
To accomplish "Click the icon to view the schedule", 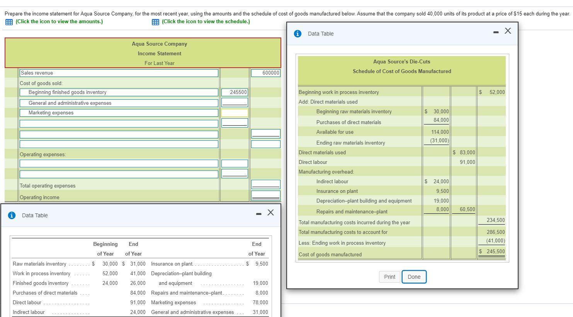I will coord(155,22).
